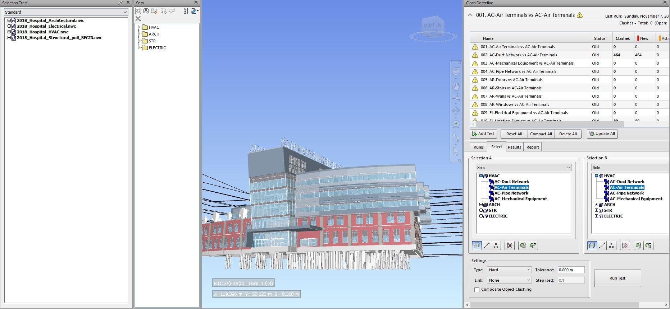Select the Pan hand tool in navigation bar
Viewport: 670px width, 309px height.
456,86
